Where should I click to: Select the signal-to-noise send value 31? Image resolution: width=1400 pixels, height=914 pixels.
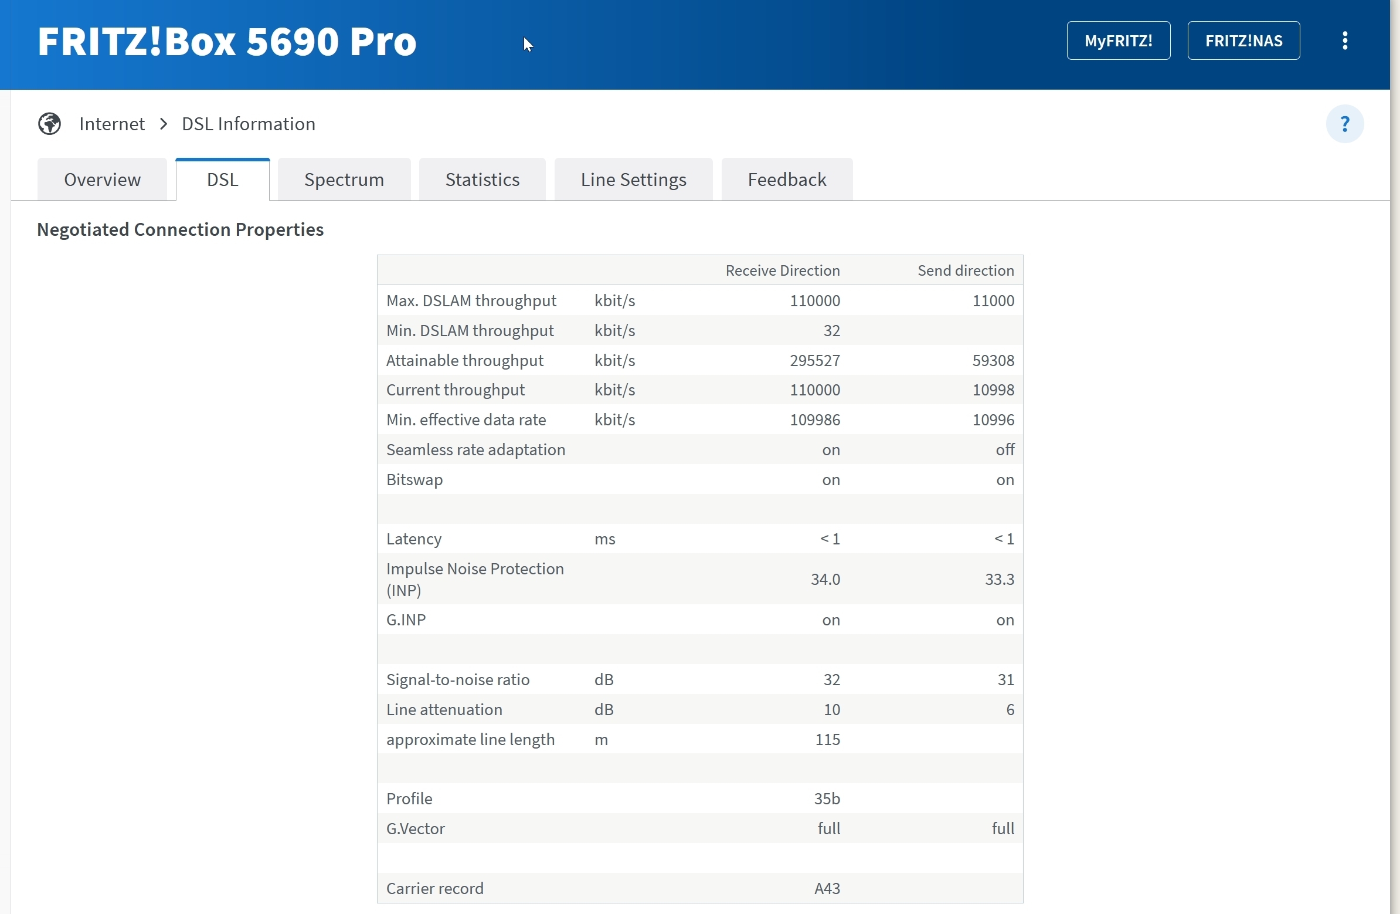(x=1006, y=681)
